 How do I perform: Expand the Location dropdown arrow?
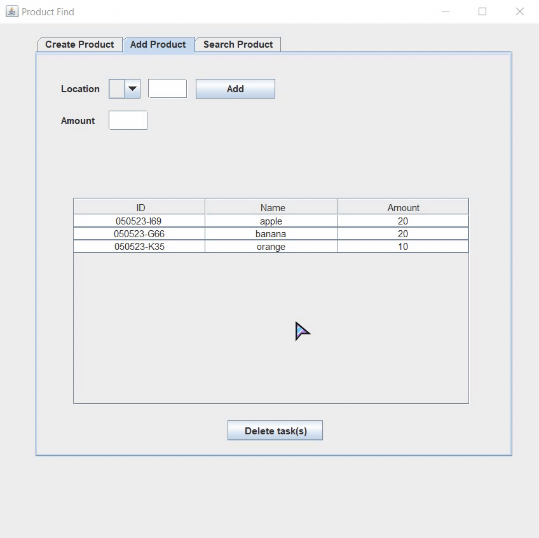(132, 89)
